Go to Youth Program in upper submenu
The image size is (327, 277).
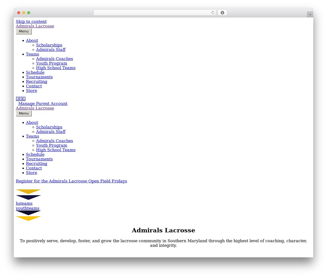pyautogui.click(x=51, y=63)
